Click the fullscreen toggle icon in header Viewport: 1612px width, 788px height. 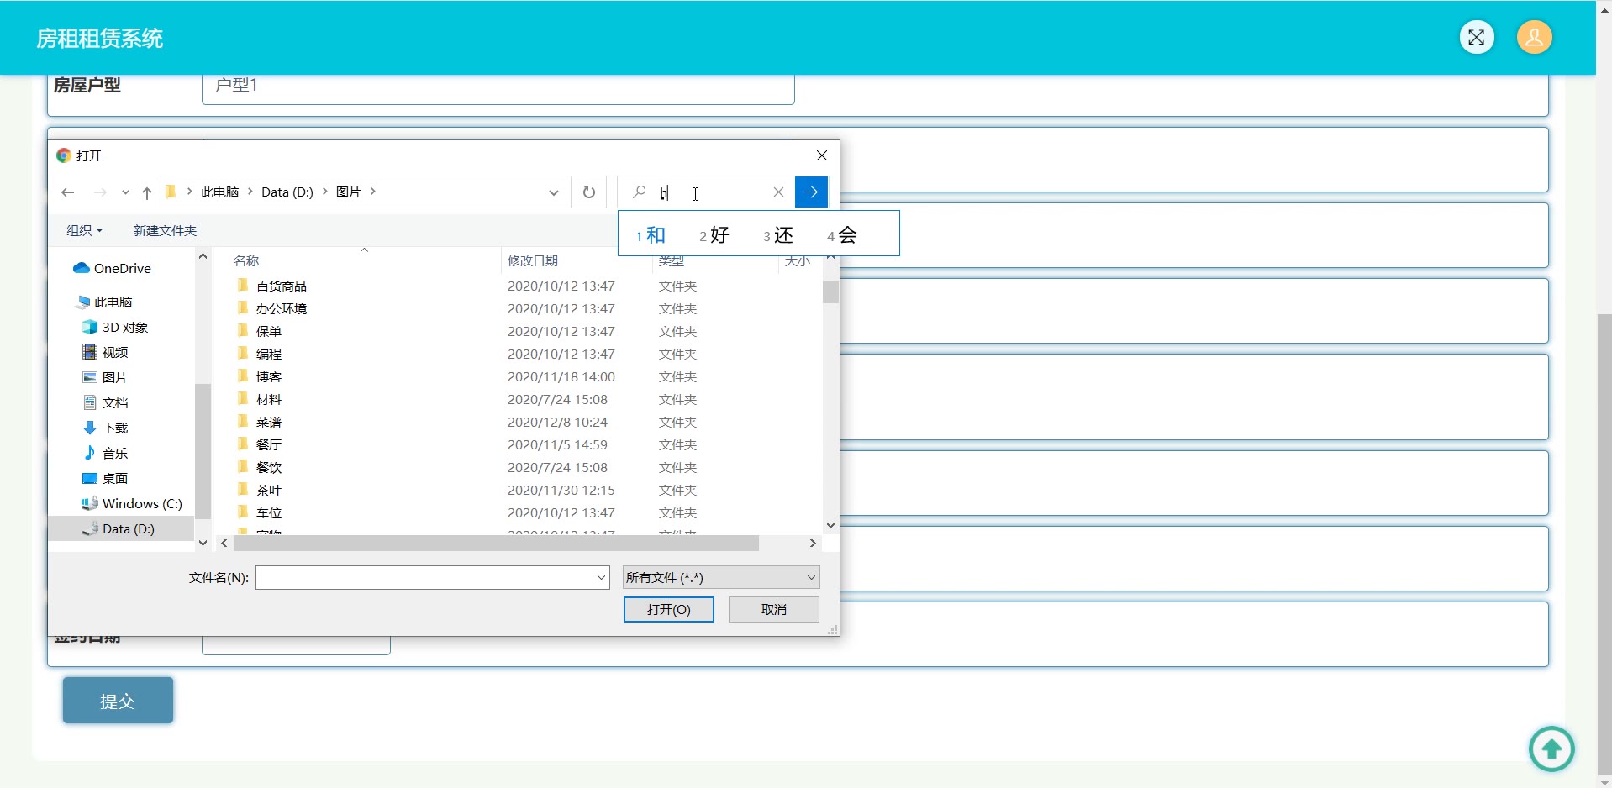[1476, 37]
